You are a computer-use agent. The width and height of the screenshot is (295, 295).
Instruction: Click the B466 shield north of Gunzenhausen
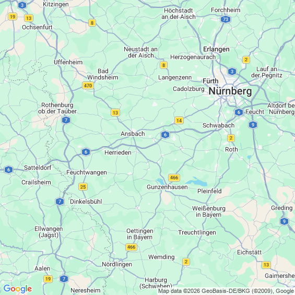tap(174, 178)
